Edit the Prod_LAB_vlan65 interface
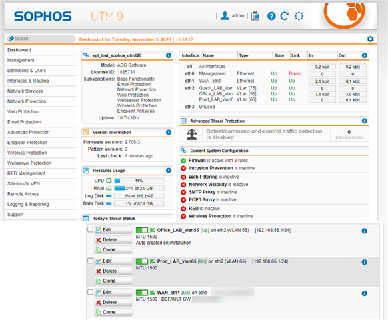 pos(113,261)
